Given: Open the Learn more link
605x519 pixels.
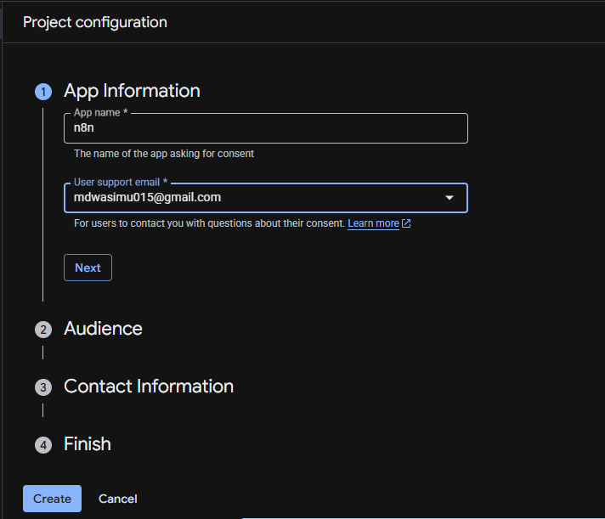Looking at the screenshot, I should [x=373, y=223].
